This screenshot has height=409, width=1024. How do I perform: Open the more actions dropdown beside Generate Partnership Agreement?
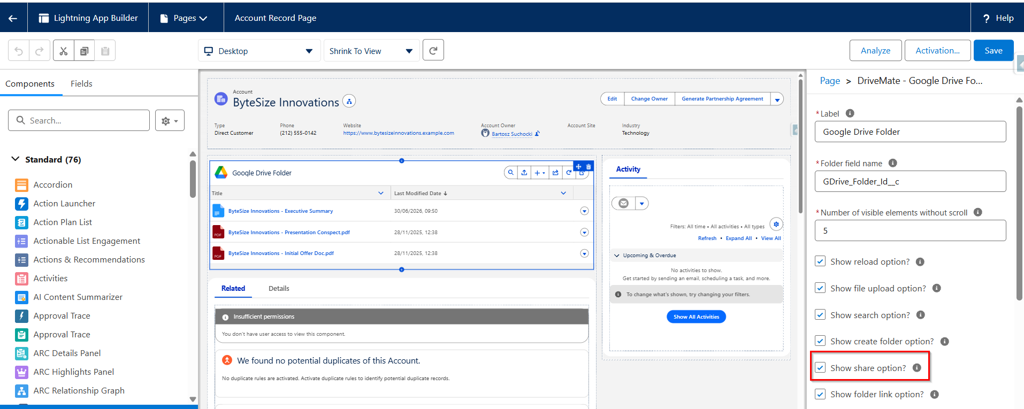(777, 99)
